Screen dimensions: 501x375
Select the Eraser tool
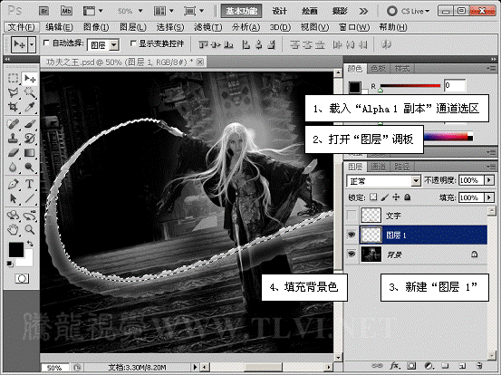[x=13, y=153]
